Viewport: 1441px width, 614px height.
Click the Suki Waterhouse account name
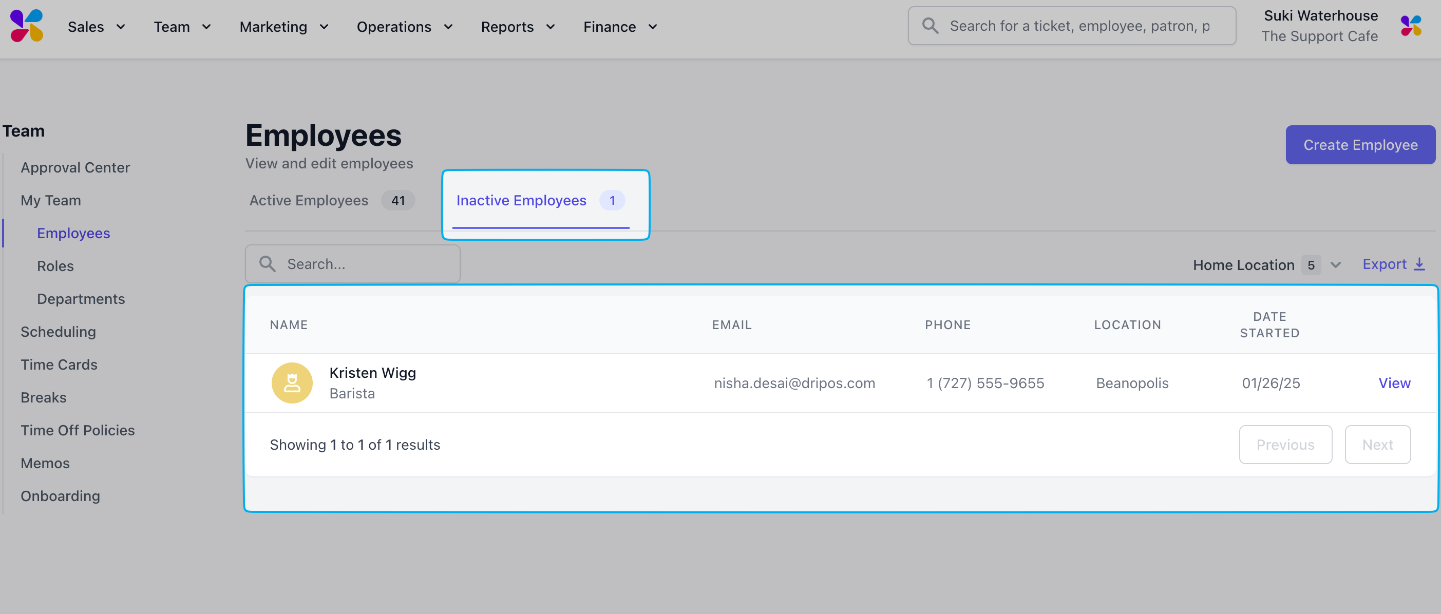point(1321,15)
